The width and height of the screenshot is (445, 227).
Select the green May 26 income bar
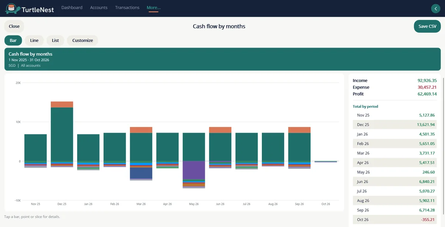pos(194,147)
